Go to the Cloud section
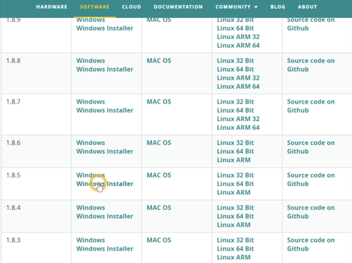The width and height of the screenshot is (352, 263). click(131, 7)
